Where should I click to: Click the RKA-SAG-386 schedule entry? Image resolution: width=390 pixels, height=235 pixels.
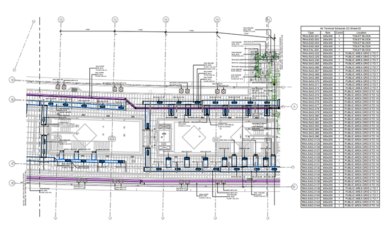pos(310,137)
